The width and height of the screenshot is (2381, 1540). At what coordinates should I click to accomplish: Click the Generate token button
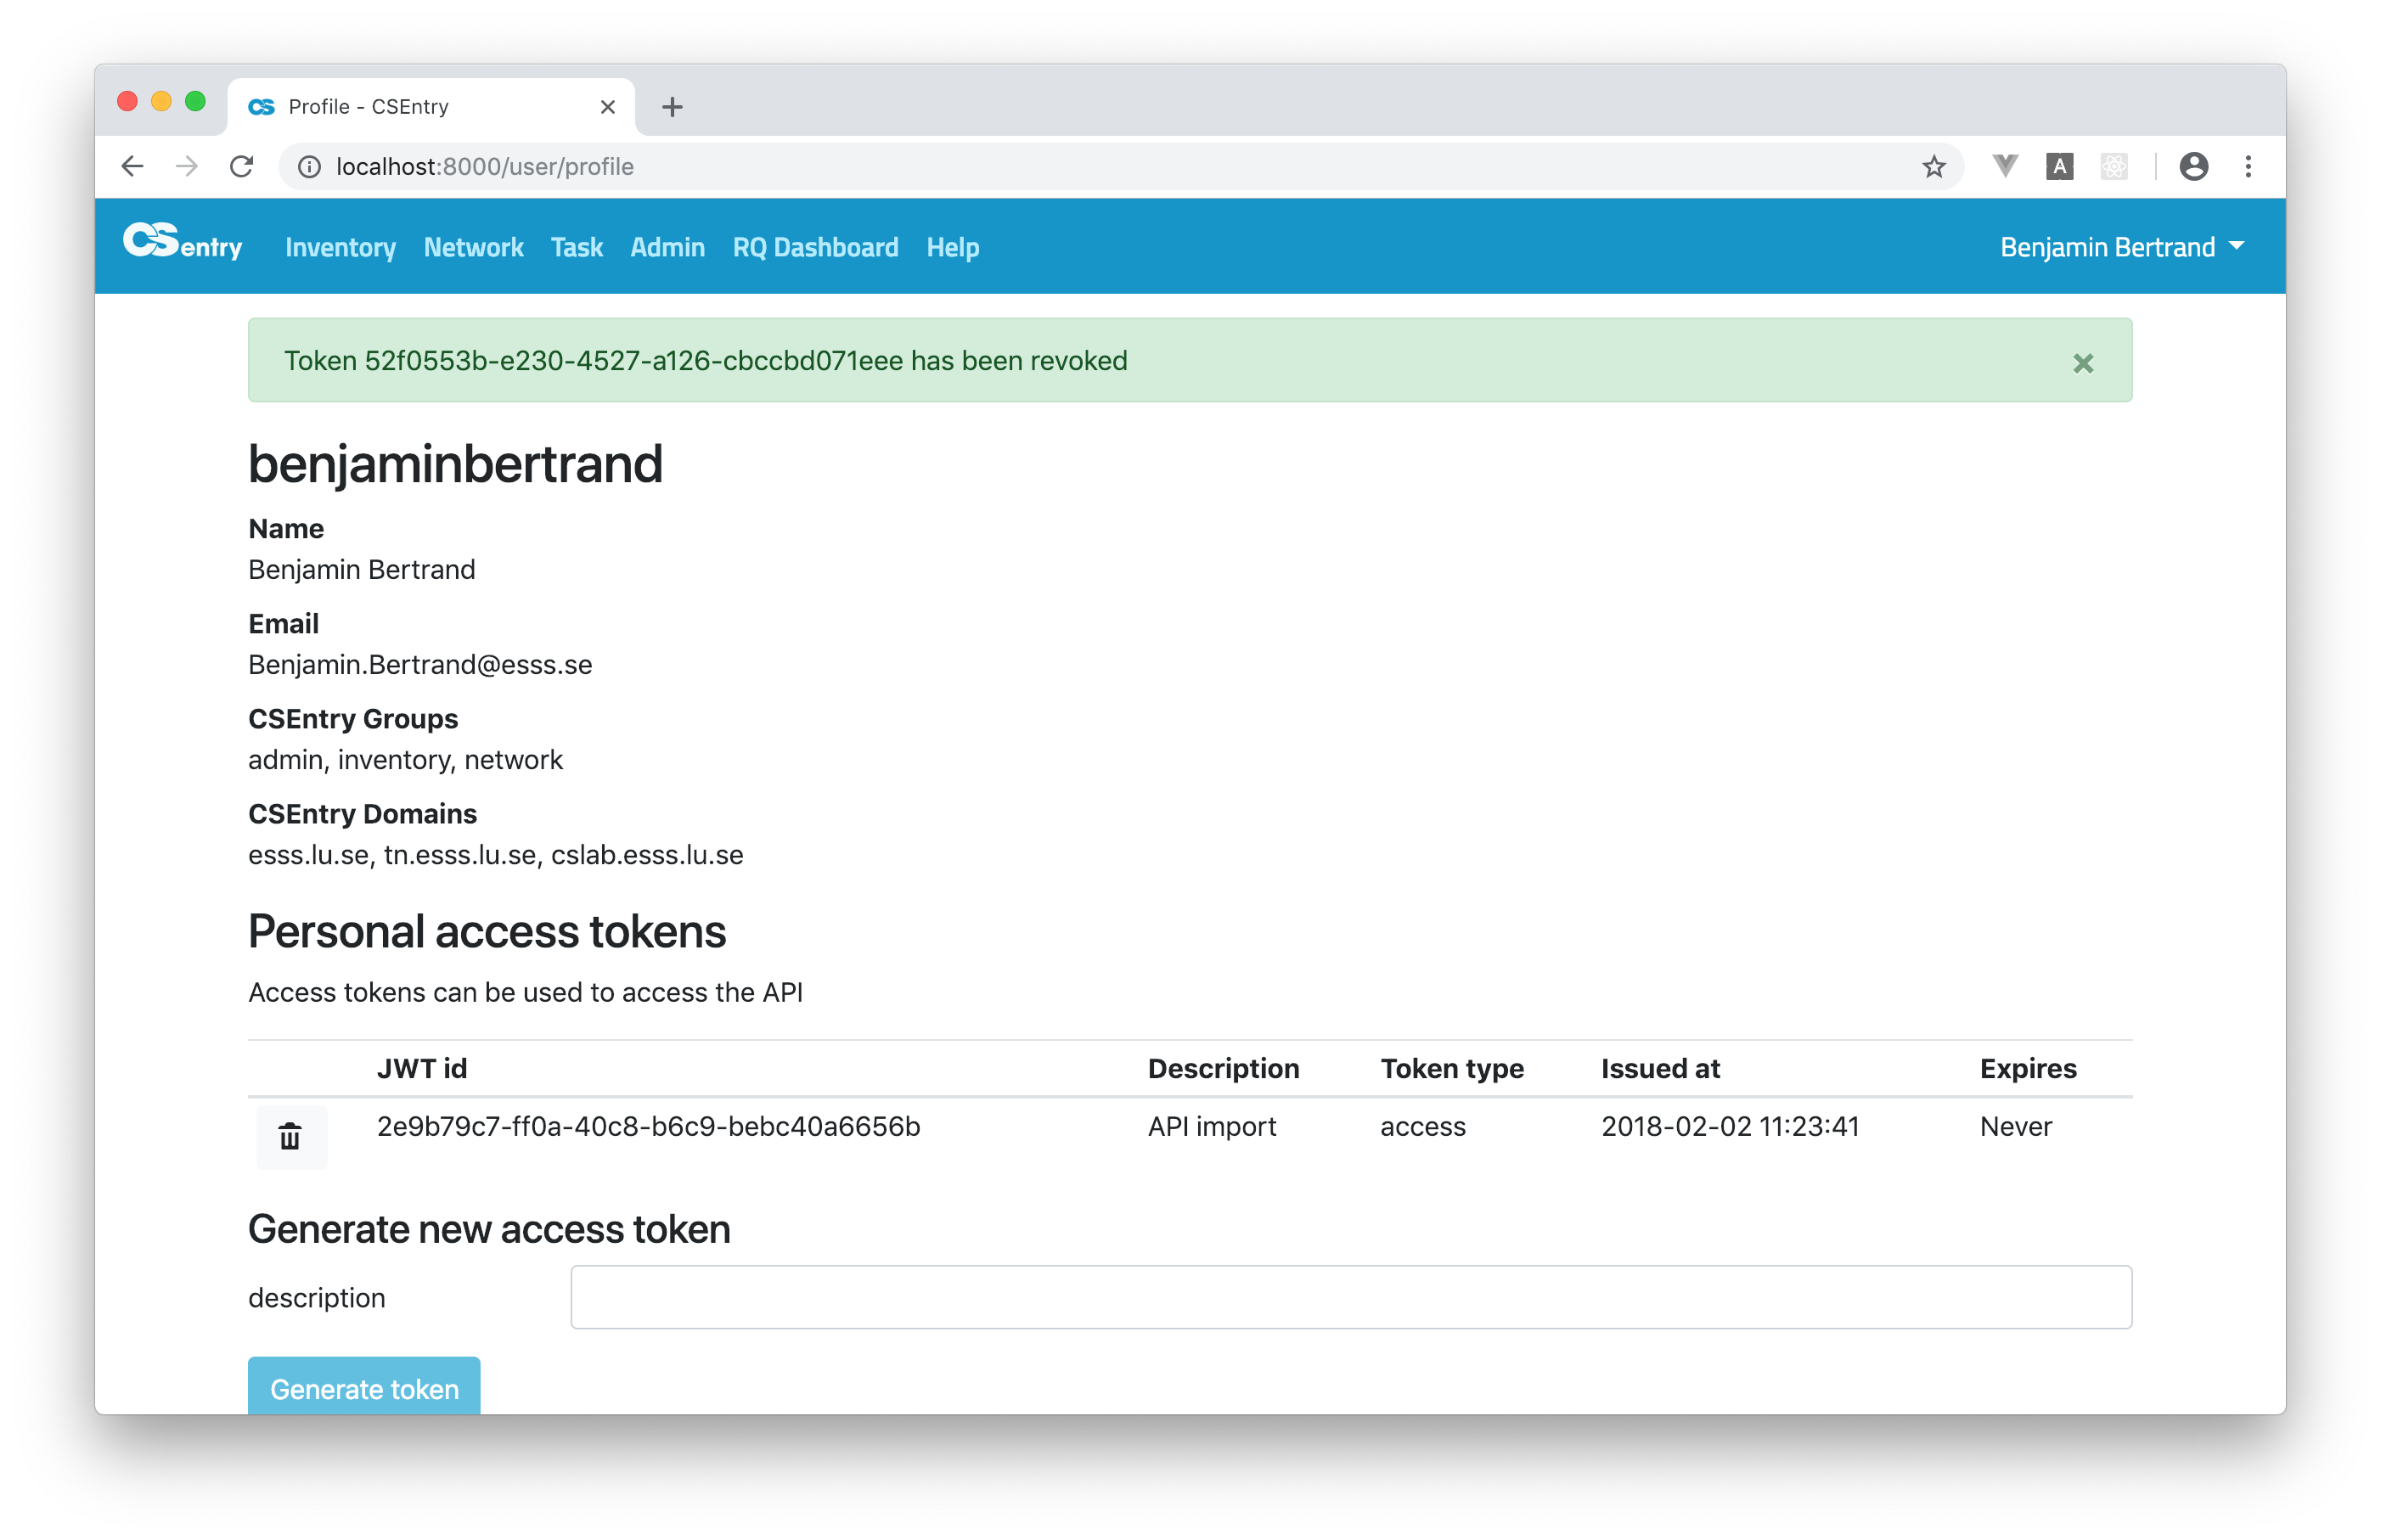tap(364, 1387)
